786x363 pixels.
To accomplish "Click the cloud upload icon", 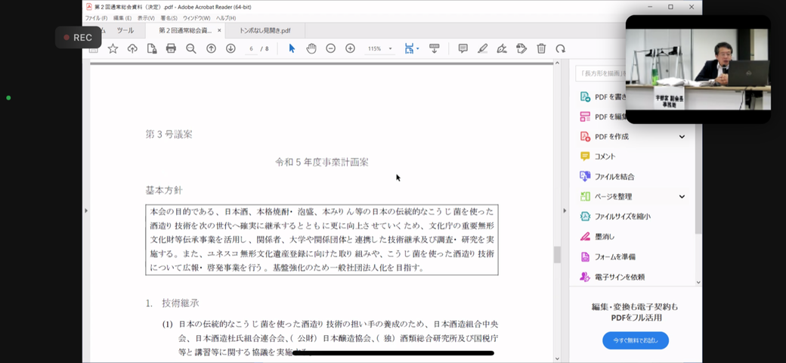I will coord(132,48).
